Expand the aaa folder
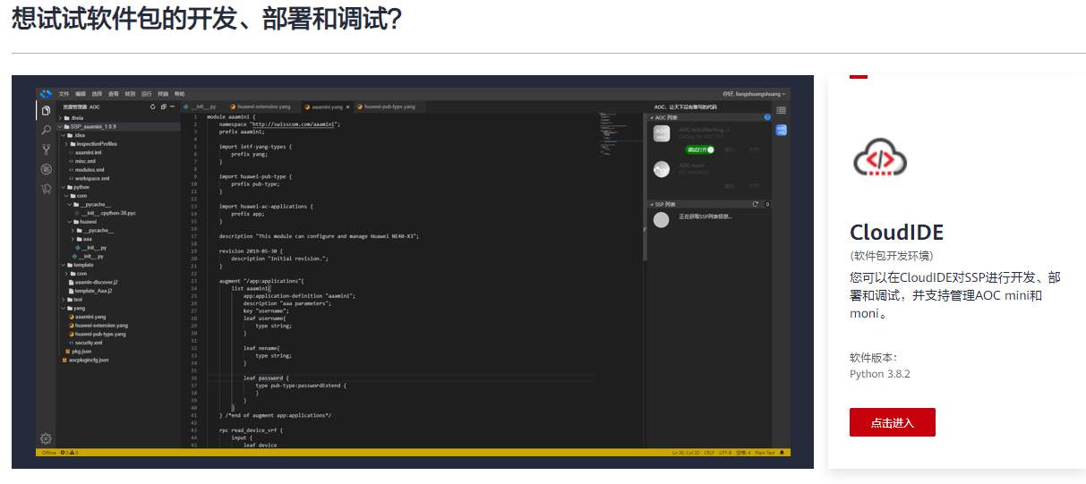 coord(73,239)
